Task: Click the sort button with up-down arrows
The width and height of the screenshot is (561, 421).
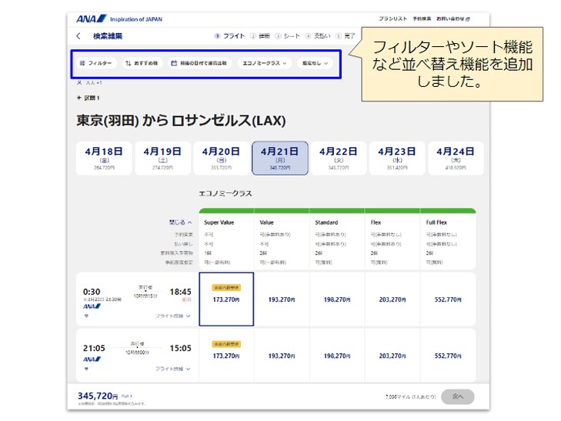Action: 142,63
